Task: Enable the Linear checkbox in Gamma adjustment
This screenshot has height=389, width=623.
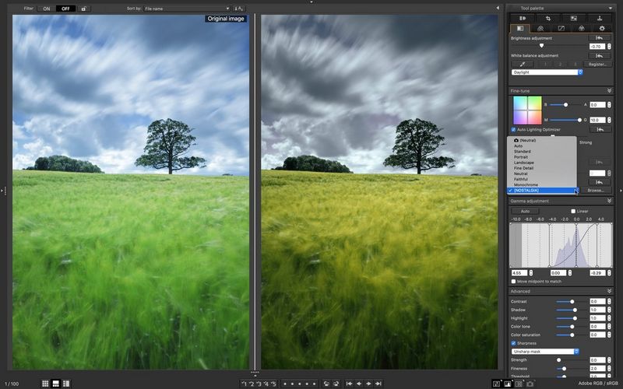Action: coord(574,211)
